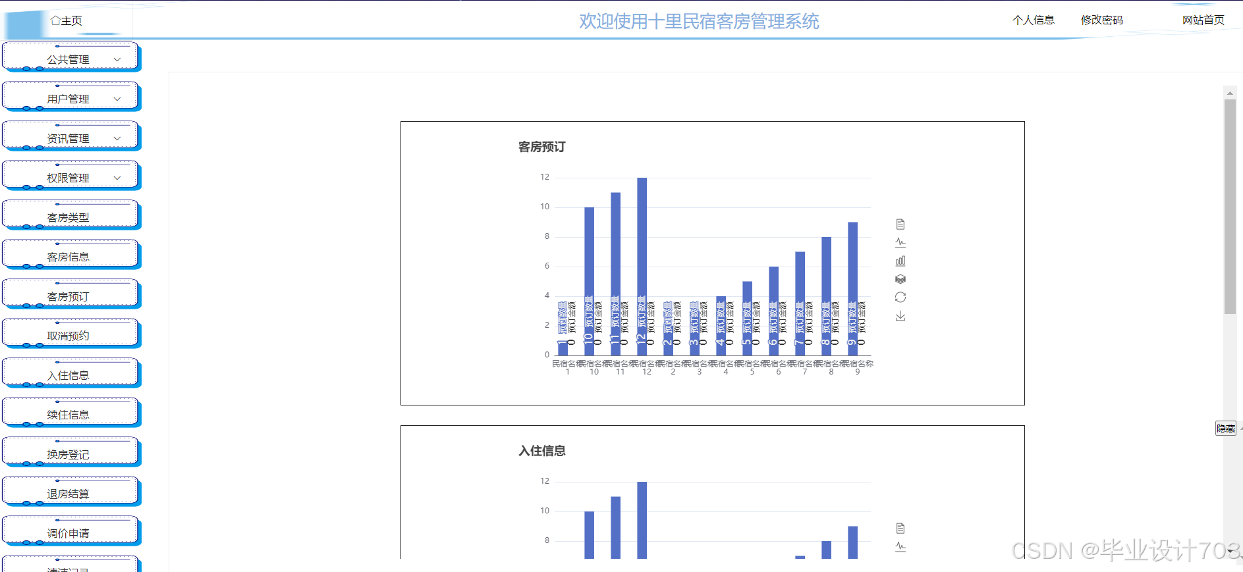Click the bar for 民宿名称 7 in 客房预订

click(800, 303)
